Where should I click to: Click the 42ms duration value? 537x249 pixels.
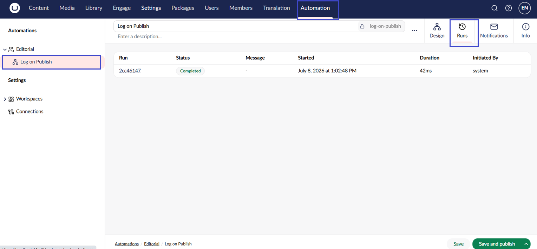426,71
